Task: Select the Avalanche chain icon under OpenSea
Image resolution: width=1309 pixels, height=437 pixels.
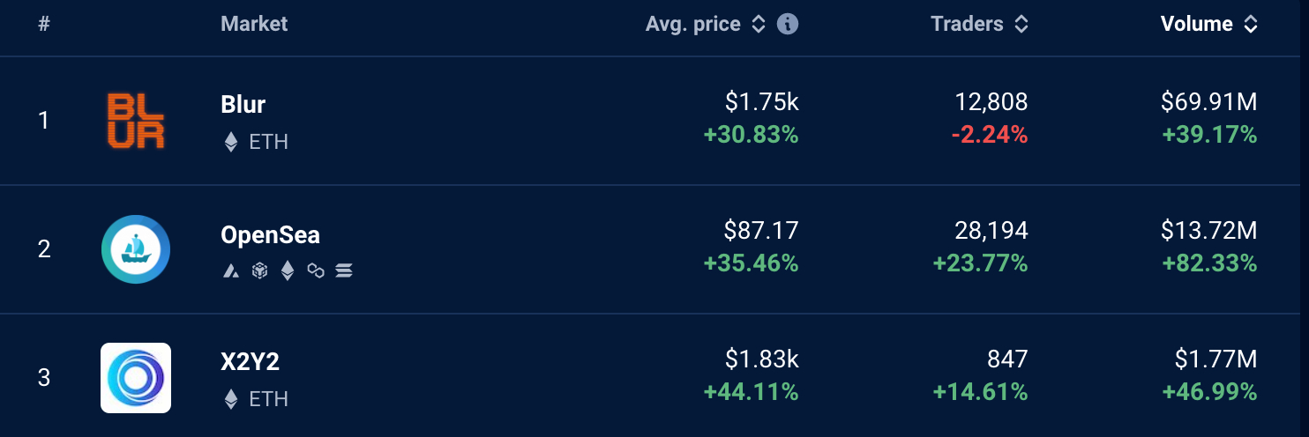Action: 231,270
